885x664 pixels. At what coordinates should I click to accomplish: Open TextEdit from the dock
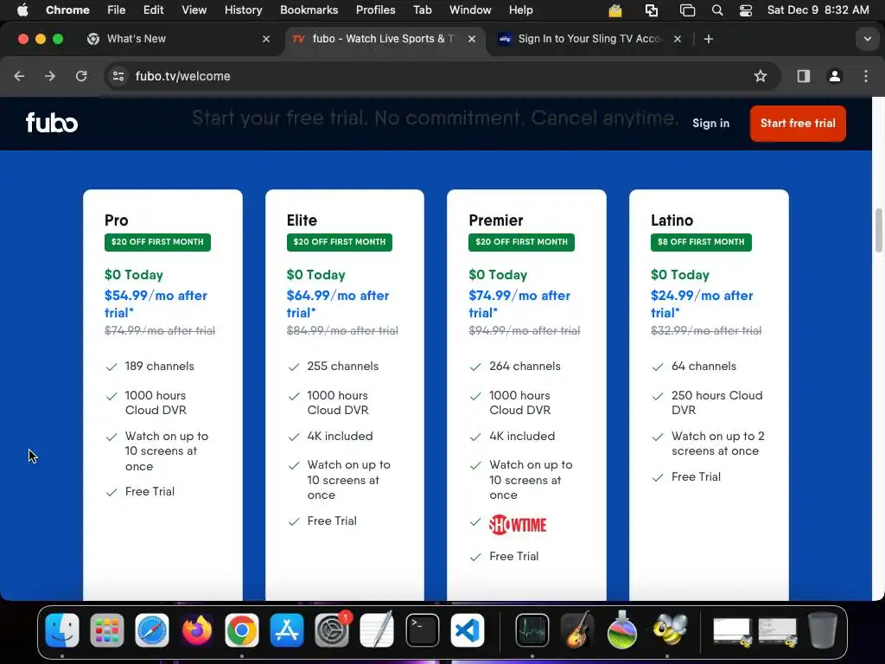click(x=377, y=630)
